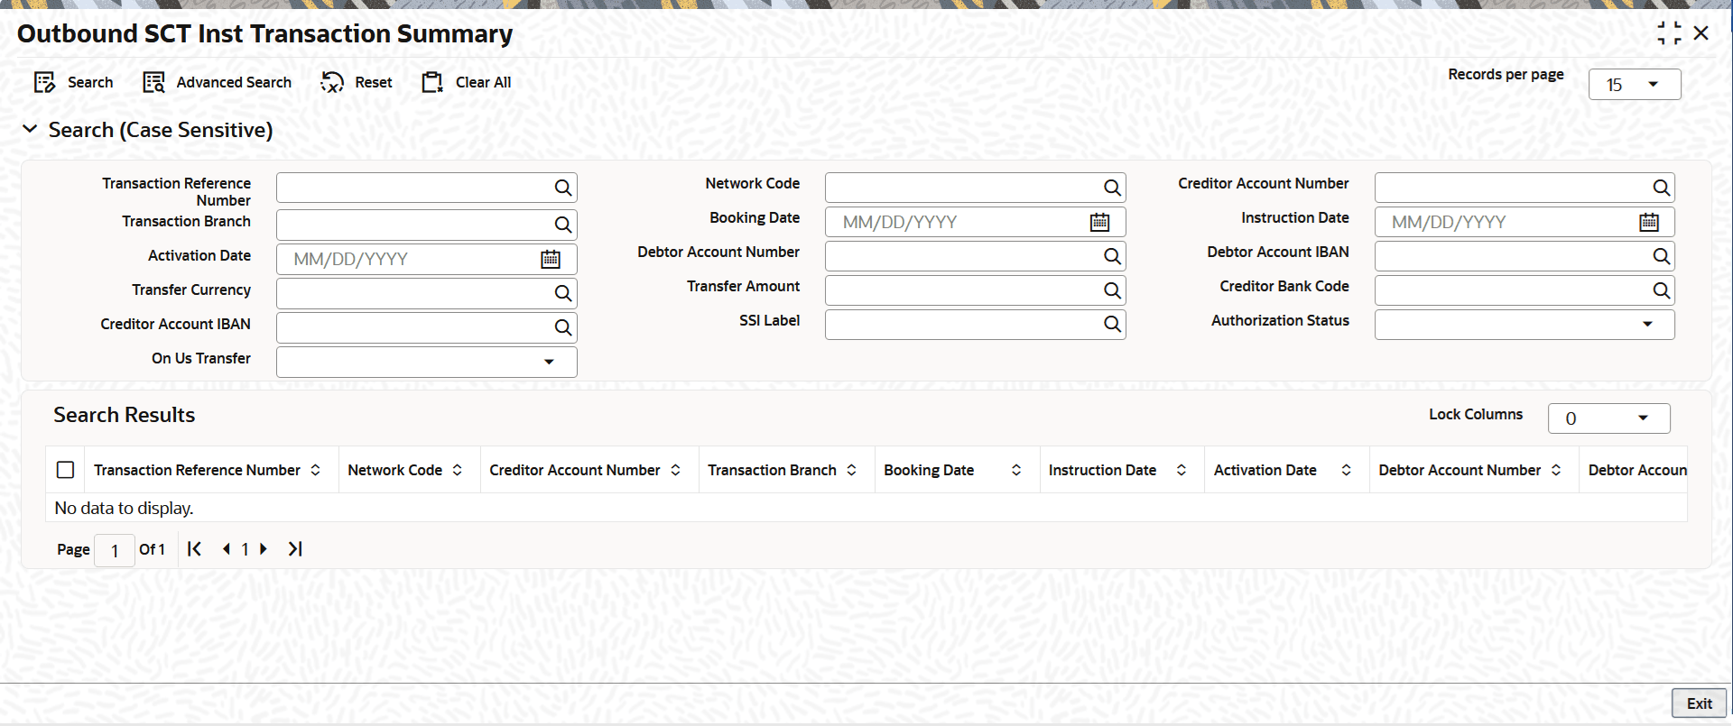Go to the next results page
The height and width of the screenshot is (726, 1733).
pos(263,548)
